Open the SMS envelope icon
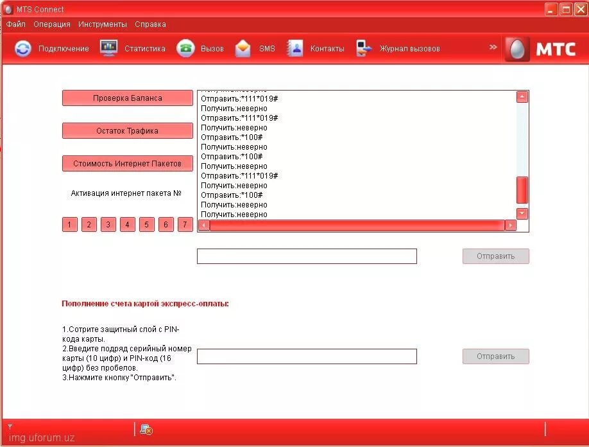 [243, 49]
